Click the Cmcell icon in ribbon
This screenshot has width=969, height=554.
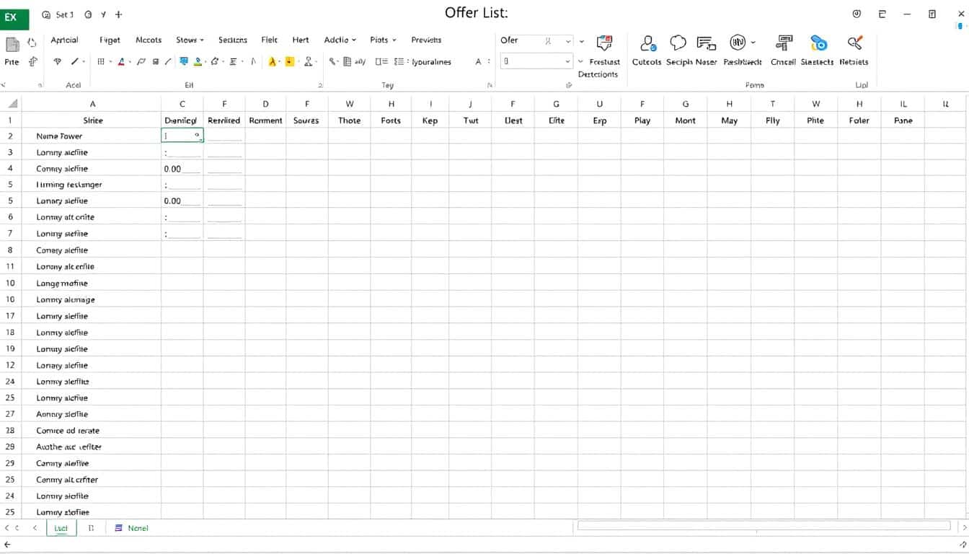coord(784,44)
